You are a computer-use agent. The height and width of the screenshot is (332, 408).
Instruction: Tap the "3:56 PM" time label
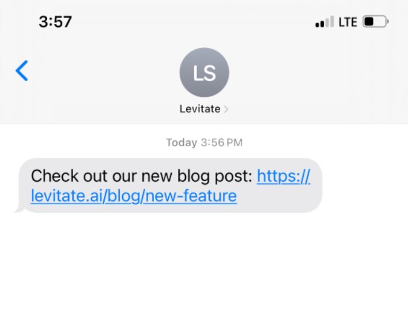coord(222,143)
